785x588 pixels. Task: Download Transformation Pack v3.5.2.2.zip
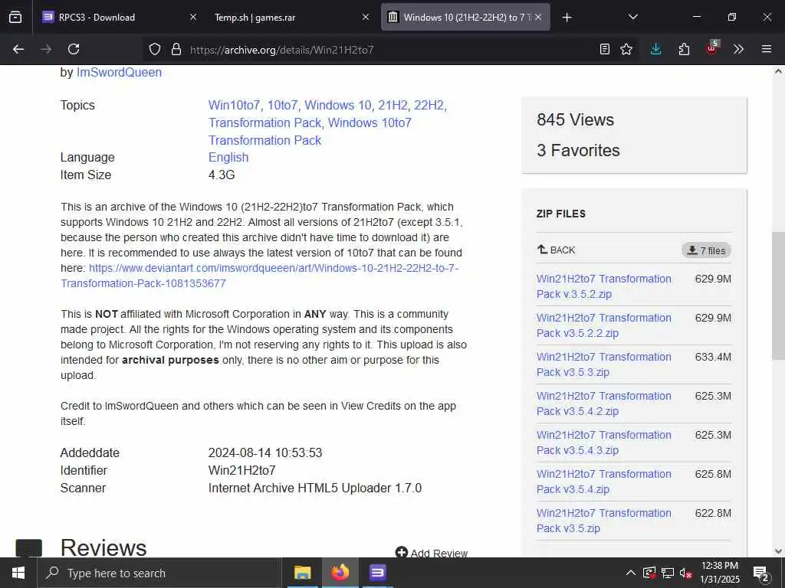pos(604,325)
